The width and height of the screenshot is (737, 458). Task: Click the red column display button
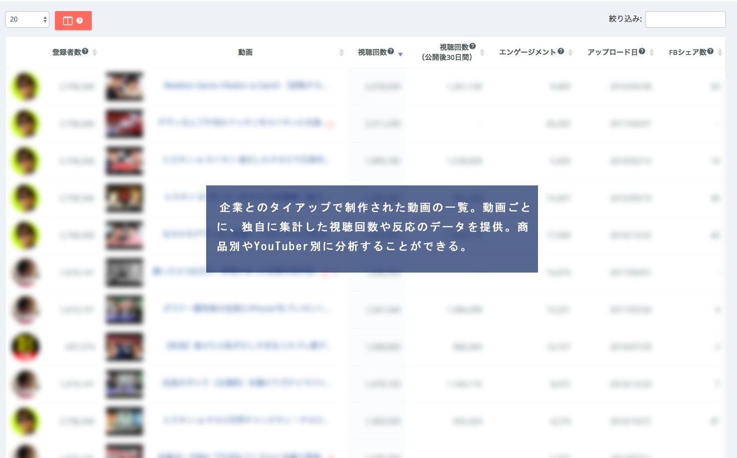(x=73, y=21)
